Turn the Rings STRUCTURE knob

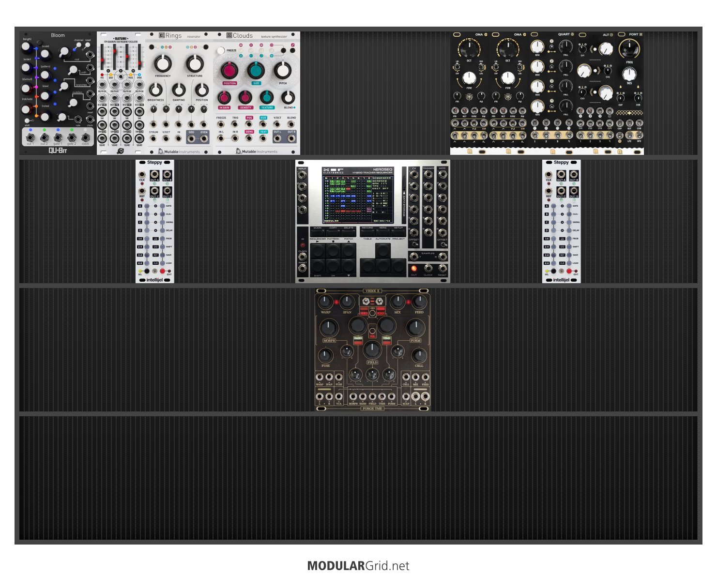point(195,63)
